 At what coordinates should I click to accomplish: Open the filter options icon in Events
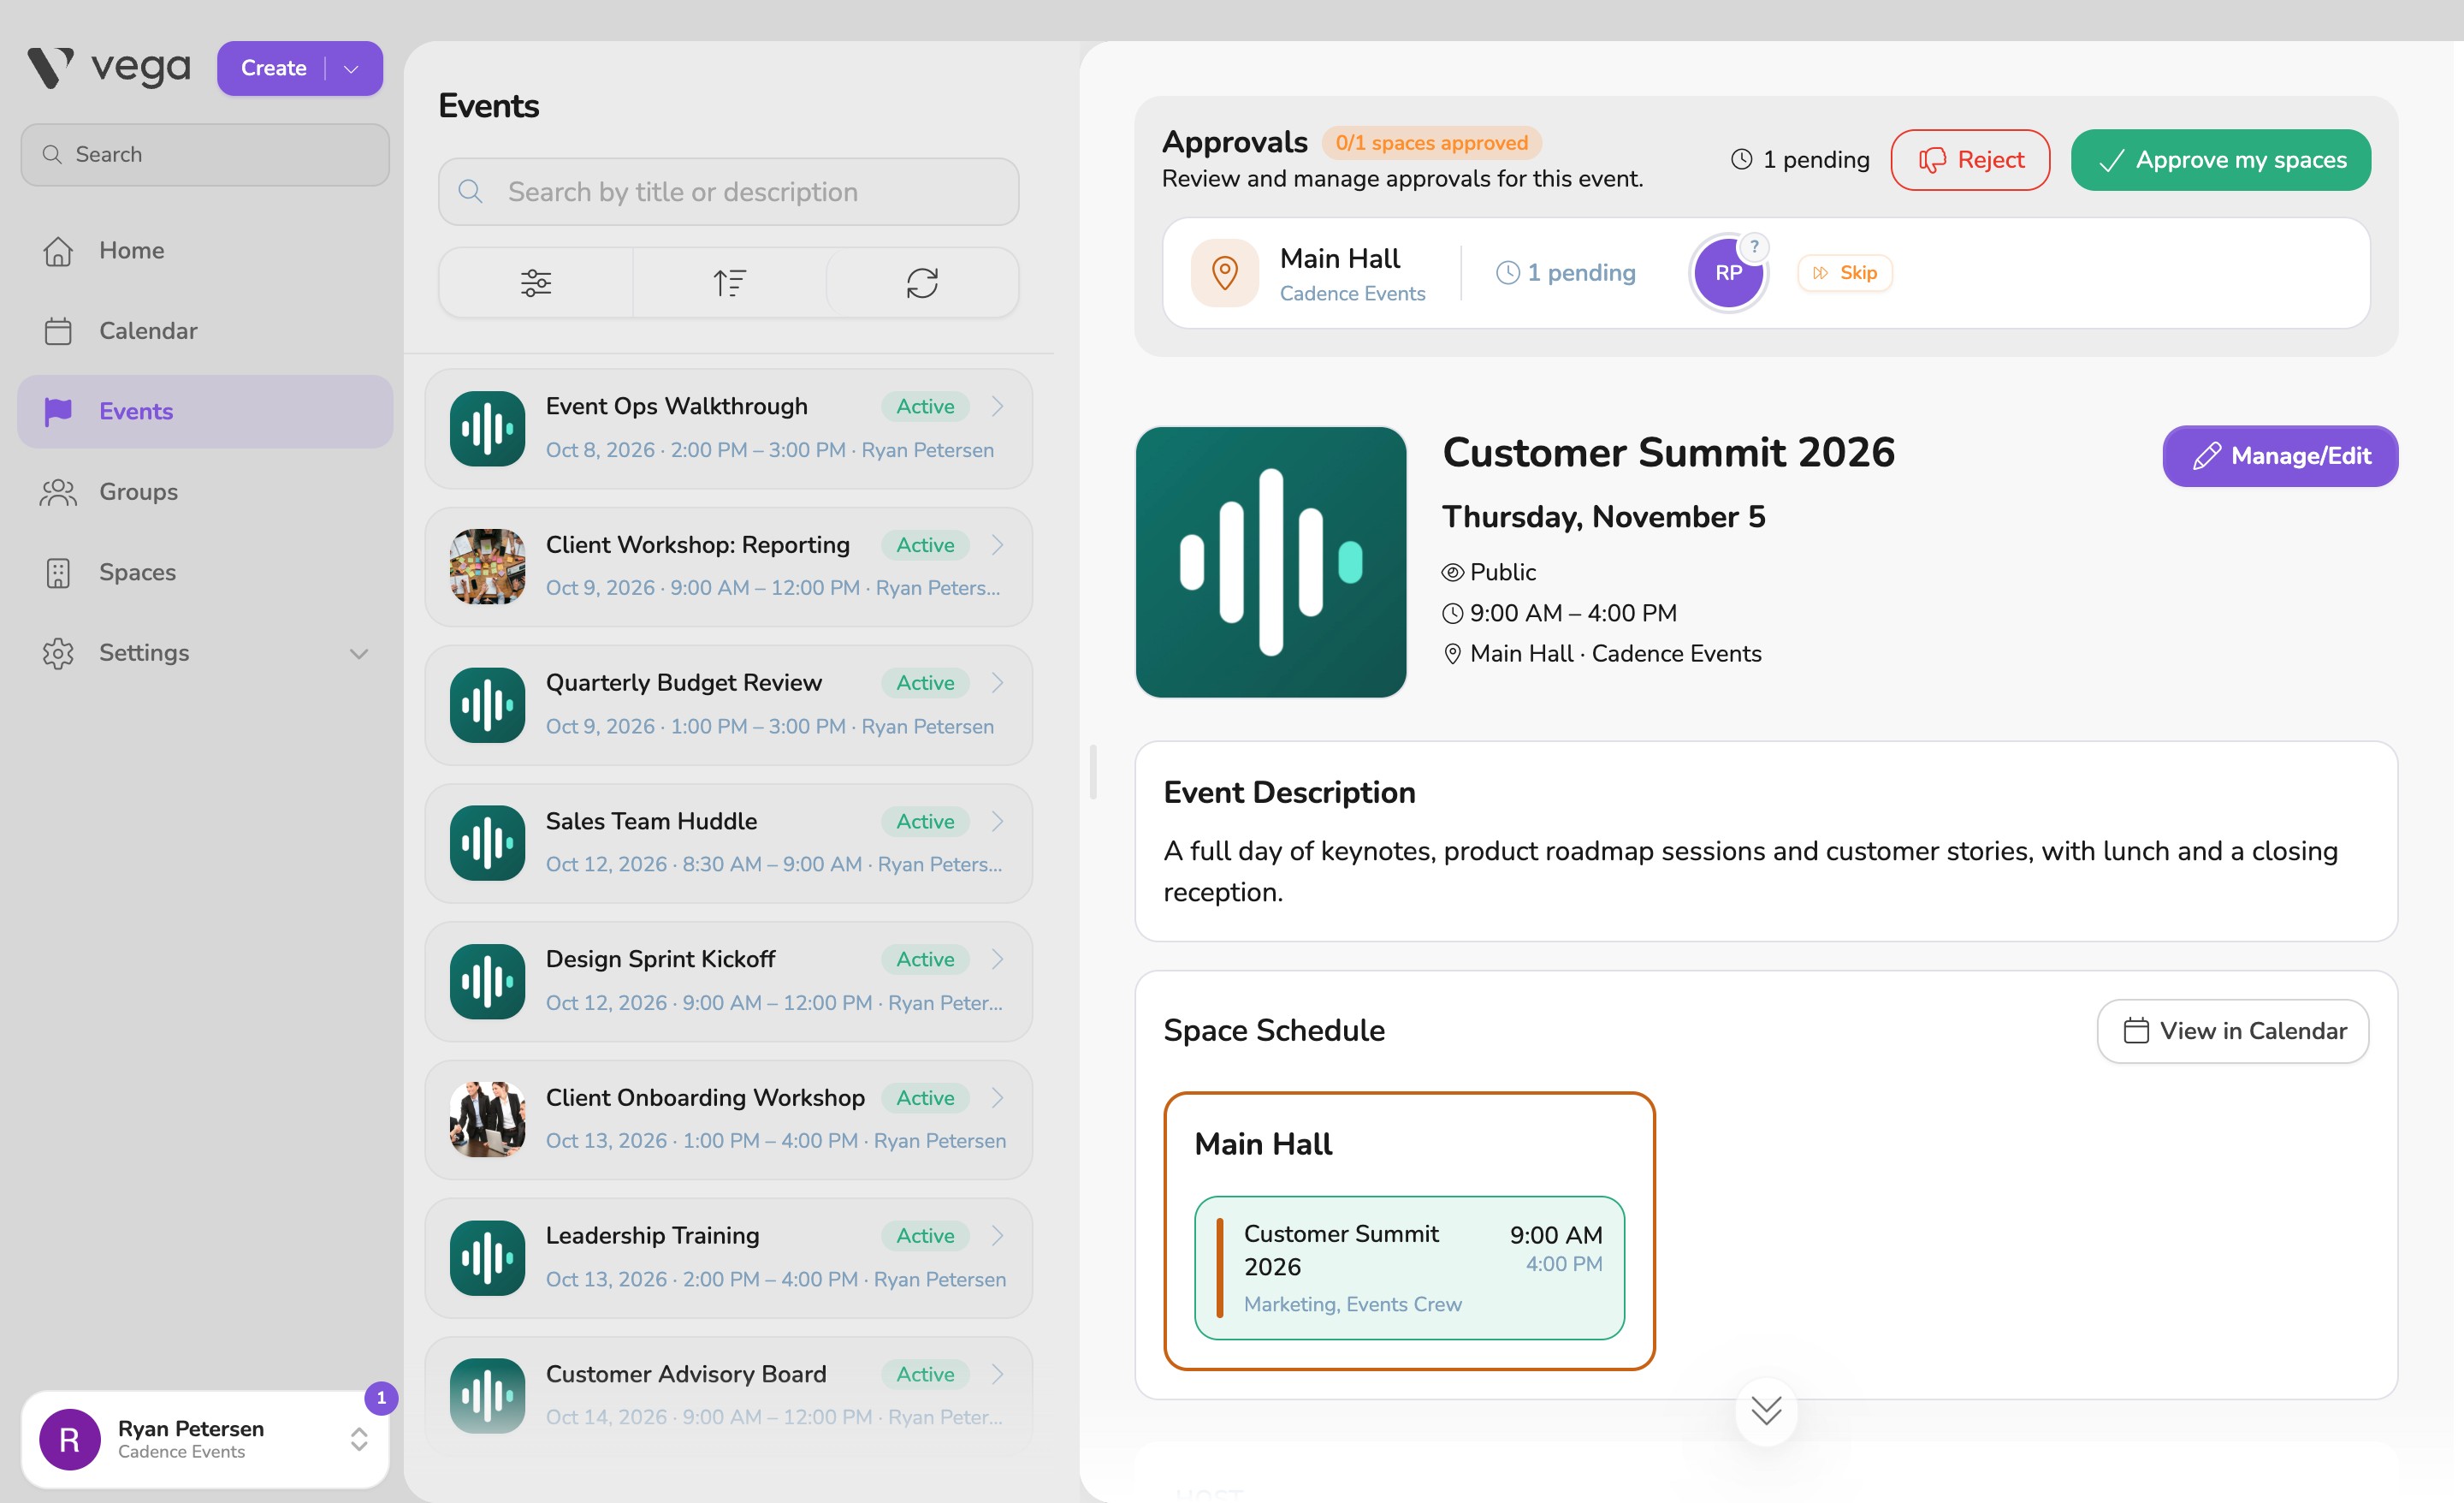point(536,283)
